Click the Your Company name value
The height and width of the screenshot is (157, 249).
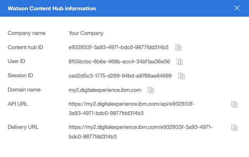tap(86, 33)
